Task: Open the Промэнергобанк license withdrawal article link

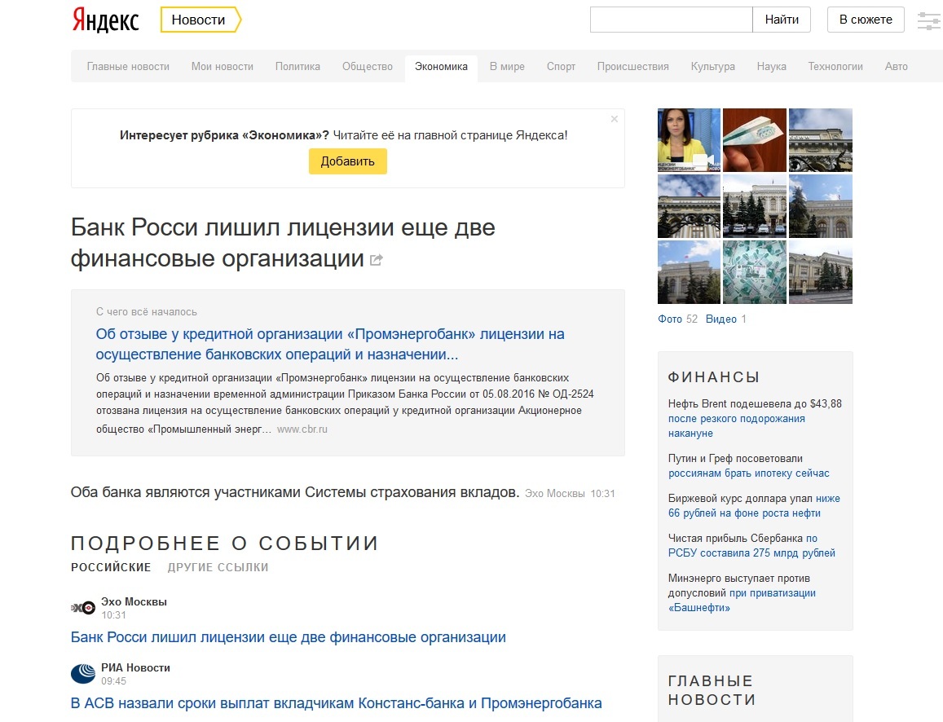Action: [330, 345]
